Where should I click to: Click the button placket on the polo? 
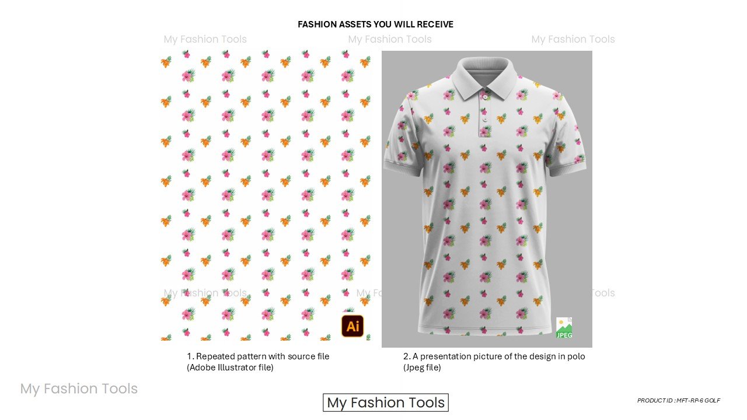click(x=484, y=114)
